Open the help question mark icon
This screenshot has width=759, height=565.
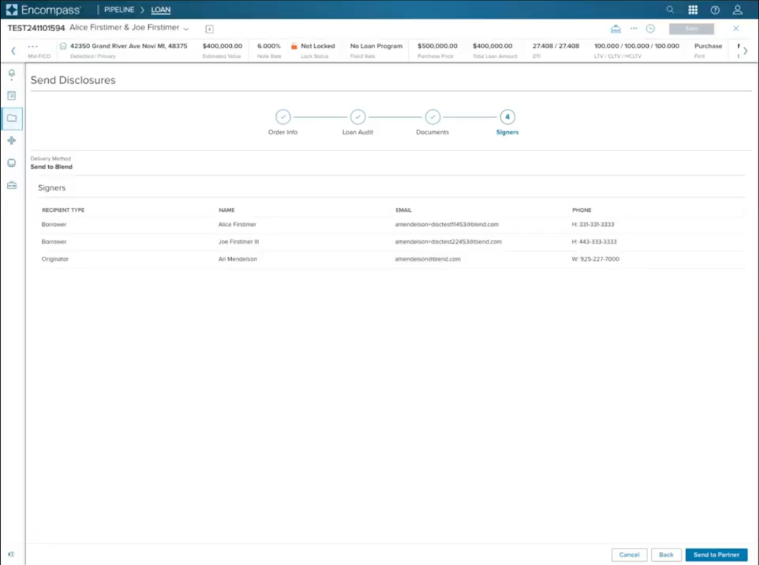pos(715,10)
